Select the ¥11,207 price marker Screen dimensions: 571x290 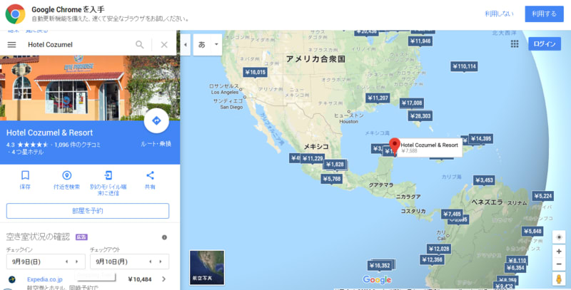pyautogui.click(x=378, y=98)
